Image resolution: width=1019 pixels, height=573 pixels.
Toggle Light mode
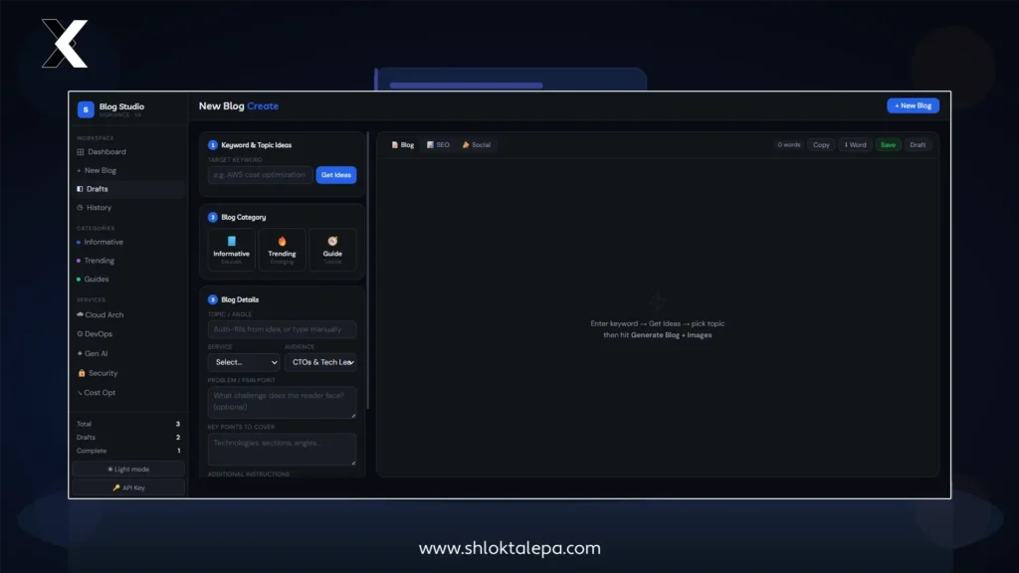[128, 470]
